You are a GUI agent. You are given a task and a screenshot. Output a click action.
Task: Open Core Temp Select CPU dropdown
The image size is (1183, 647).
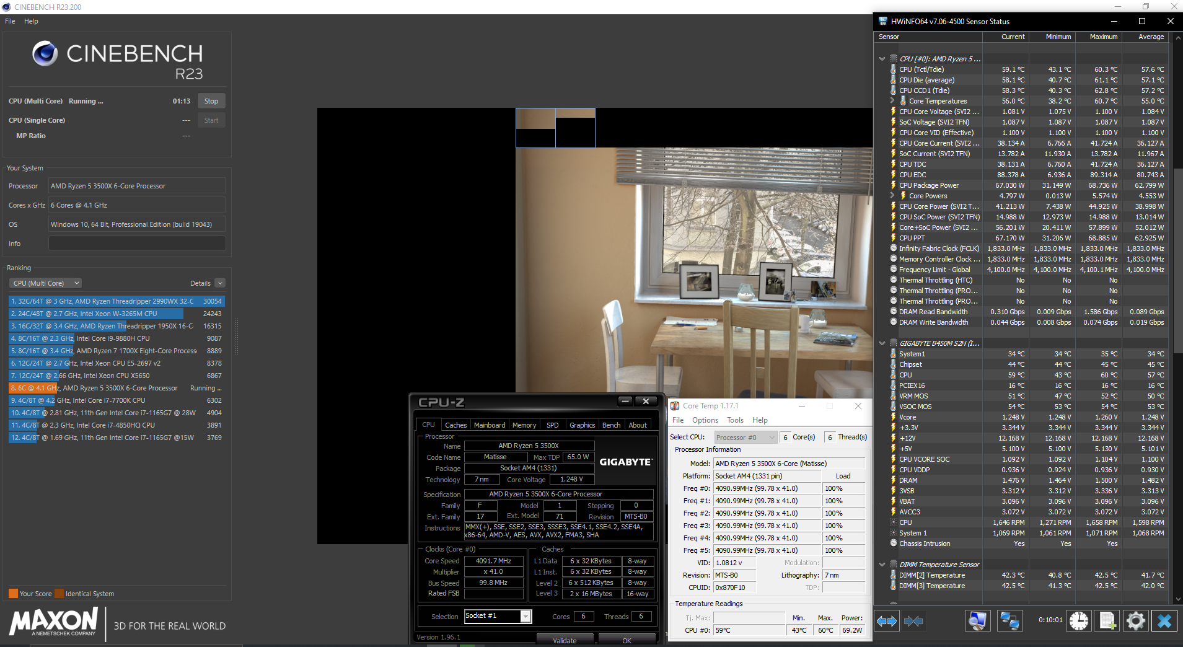point(745,438)
